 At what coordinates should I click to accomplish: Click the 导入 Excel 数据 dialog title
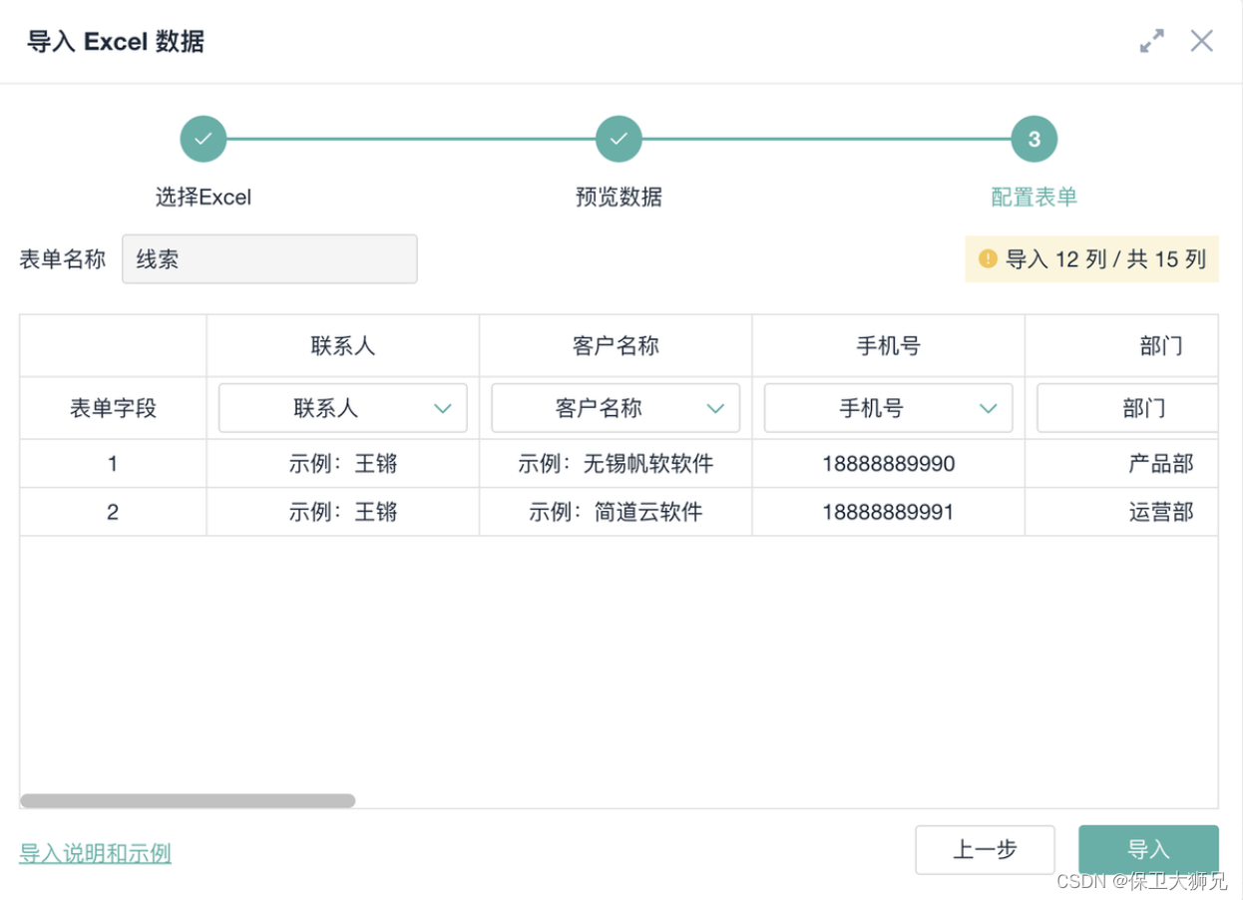(x=116, y=42)
